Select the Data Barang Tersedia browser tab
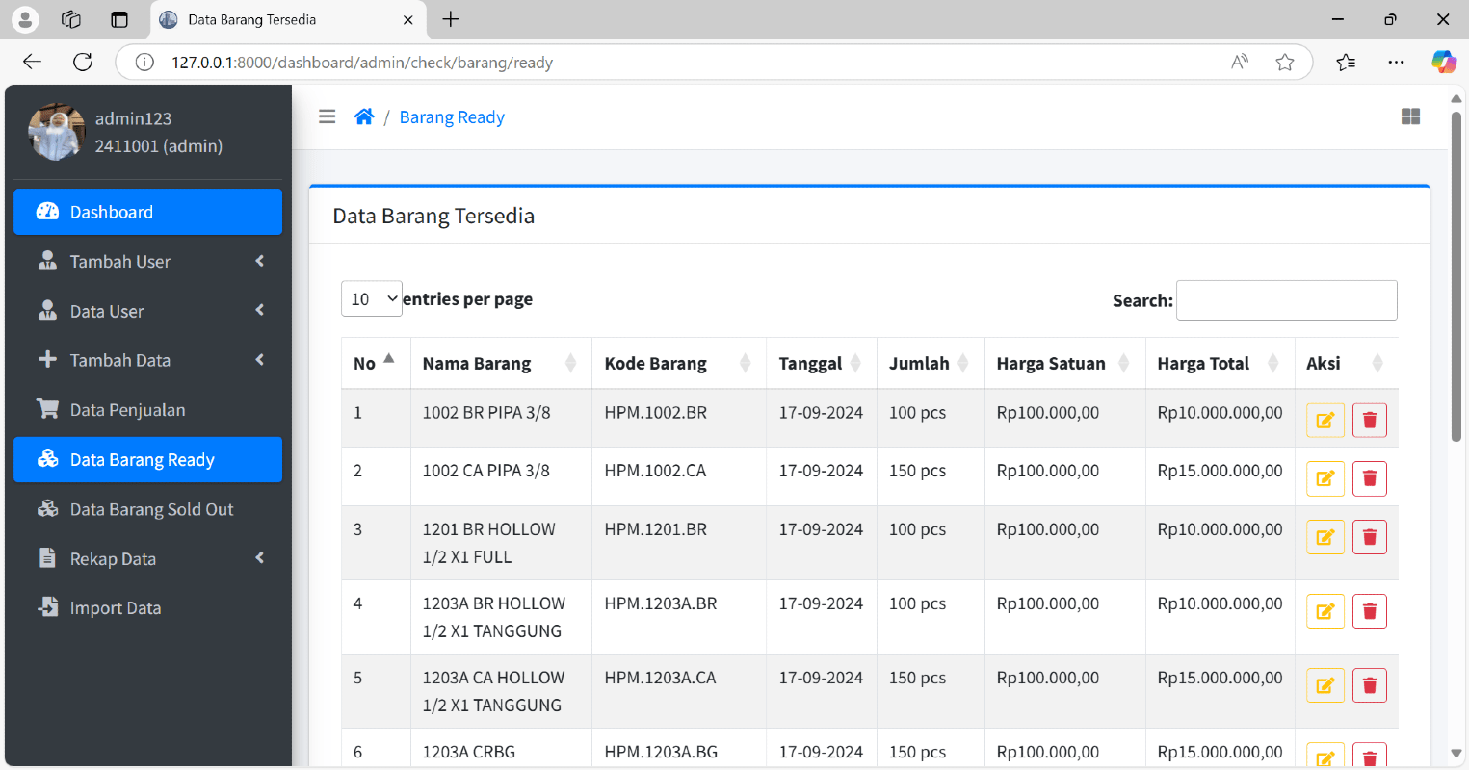 point(287,19)
